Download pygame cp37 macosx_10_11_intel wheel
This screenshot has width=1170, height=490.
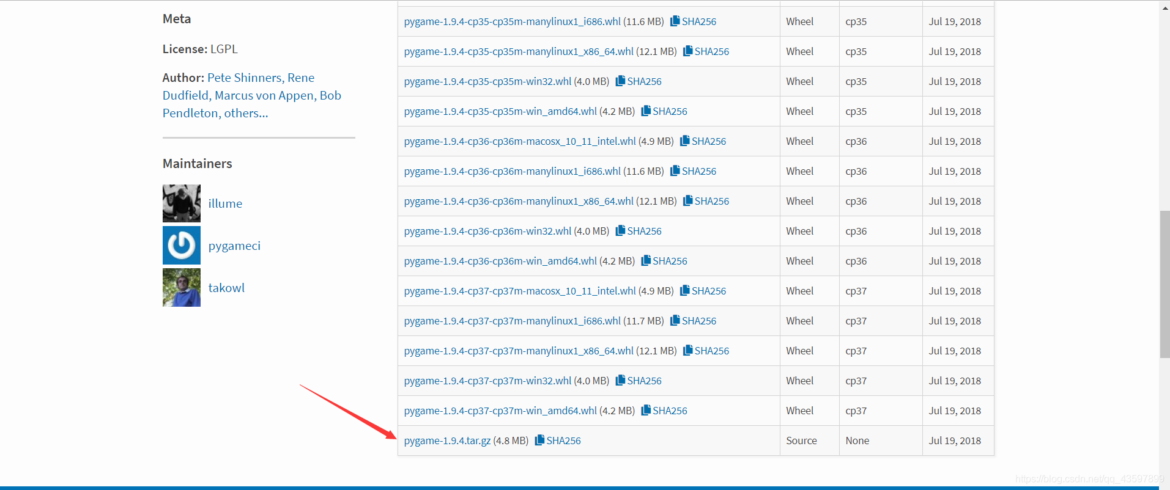520,291
